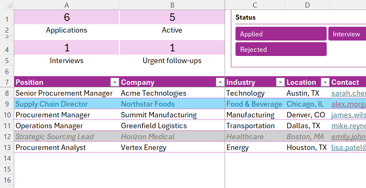Select the Houston, TX location cell
Screen dimensions: 366x188
click(x=307, y=147)
